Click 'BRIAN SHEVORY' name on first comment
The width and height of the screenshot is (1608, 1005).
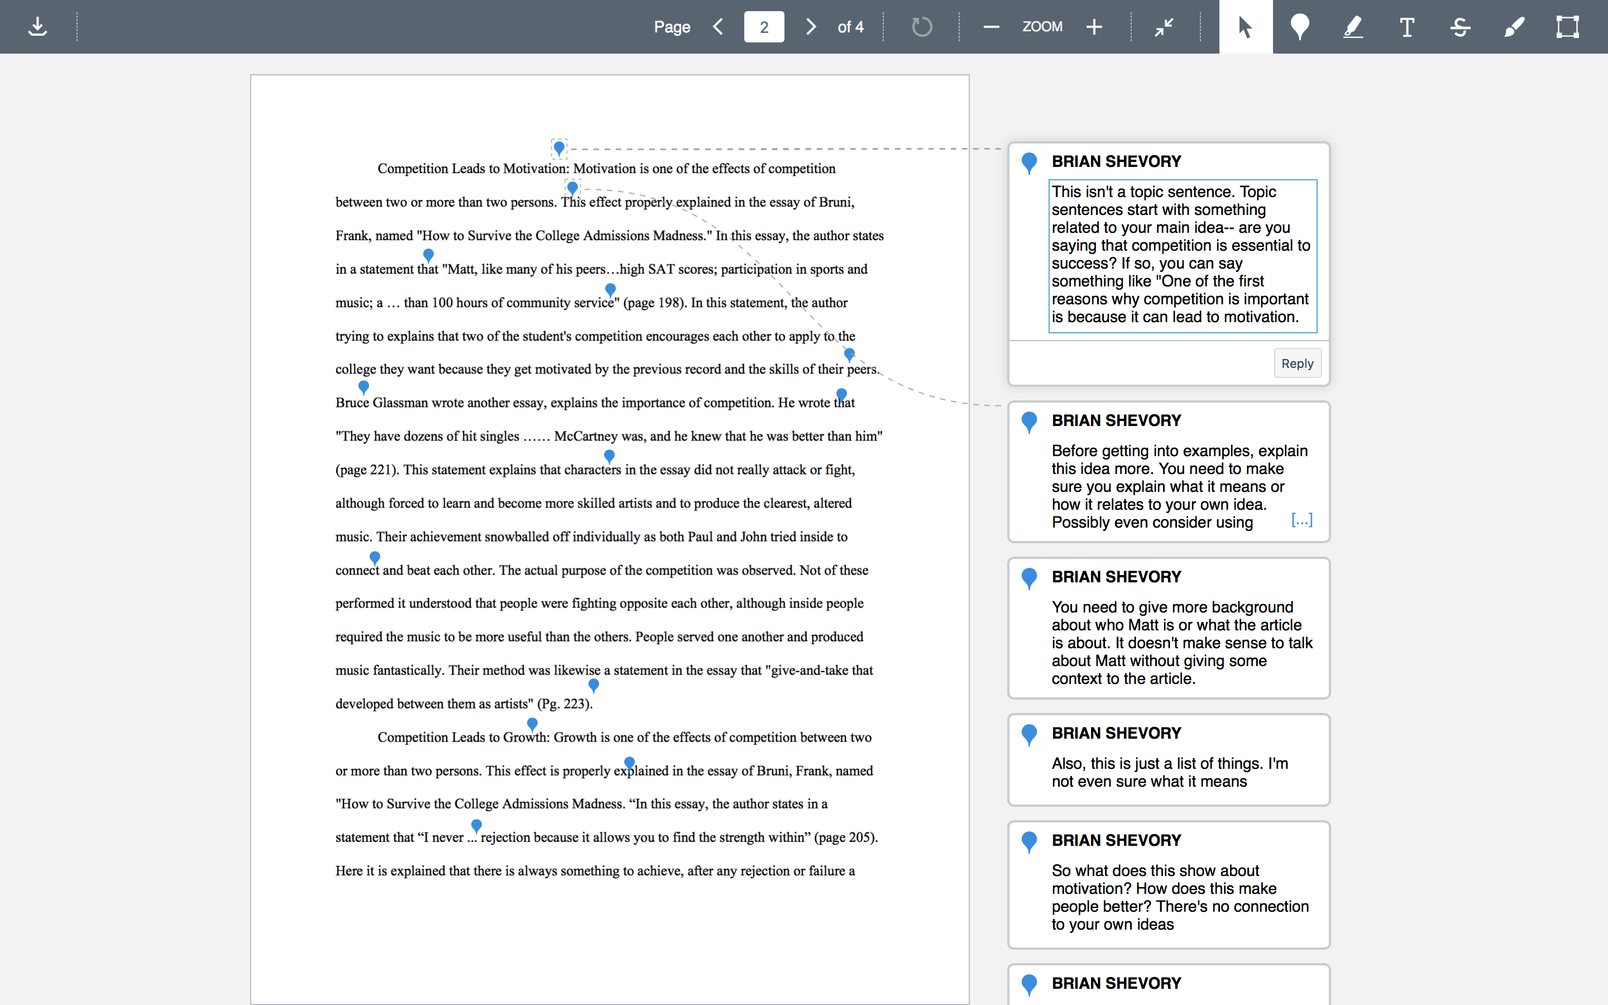pos(1116,161)
